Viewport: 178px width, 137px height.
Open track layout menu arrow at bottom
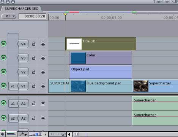(45, 134)
